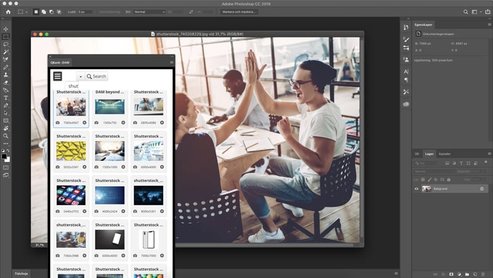Select the Brush tool
Screen dimensions: 493x278
coord(6,67)
